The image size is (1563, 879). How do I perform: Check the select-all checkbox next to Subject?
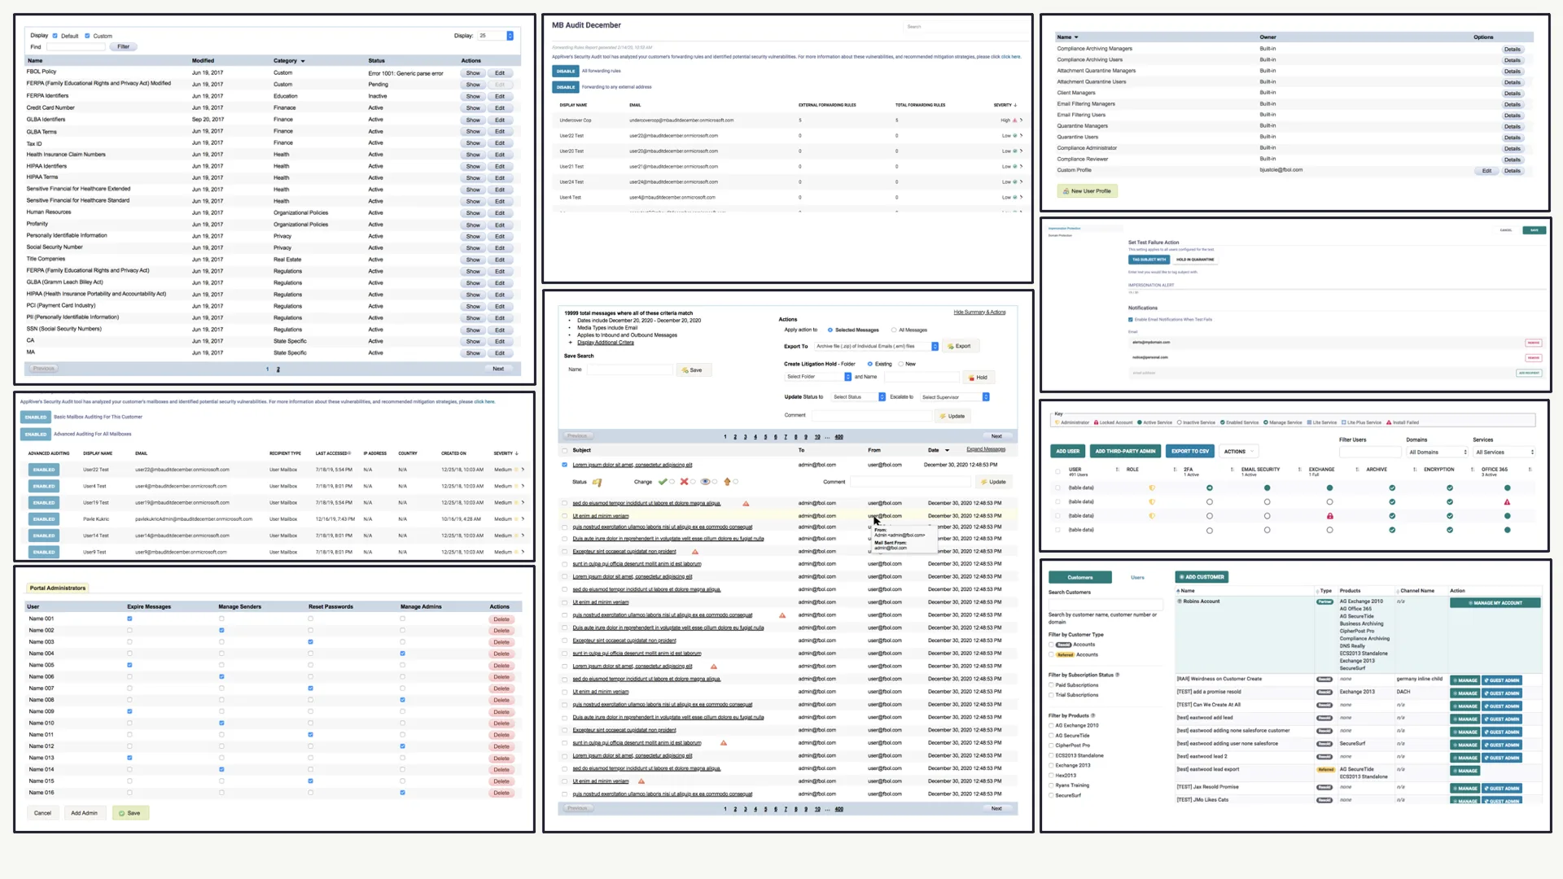pyautogui.click(x=564, y=450)
